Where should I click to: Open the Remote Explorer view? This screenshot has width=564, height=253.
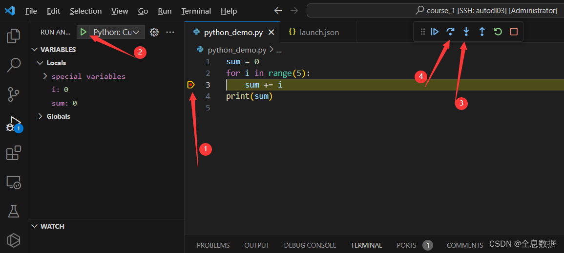(x=14, y=182)
